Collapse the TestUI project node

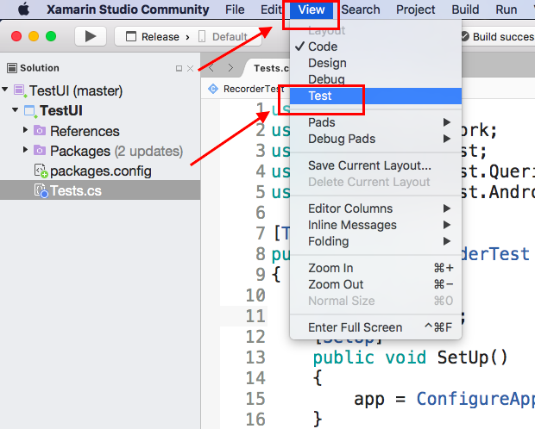tap(15, 109)
